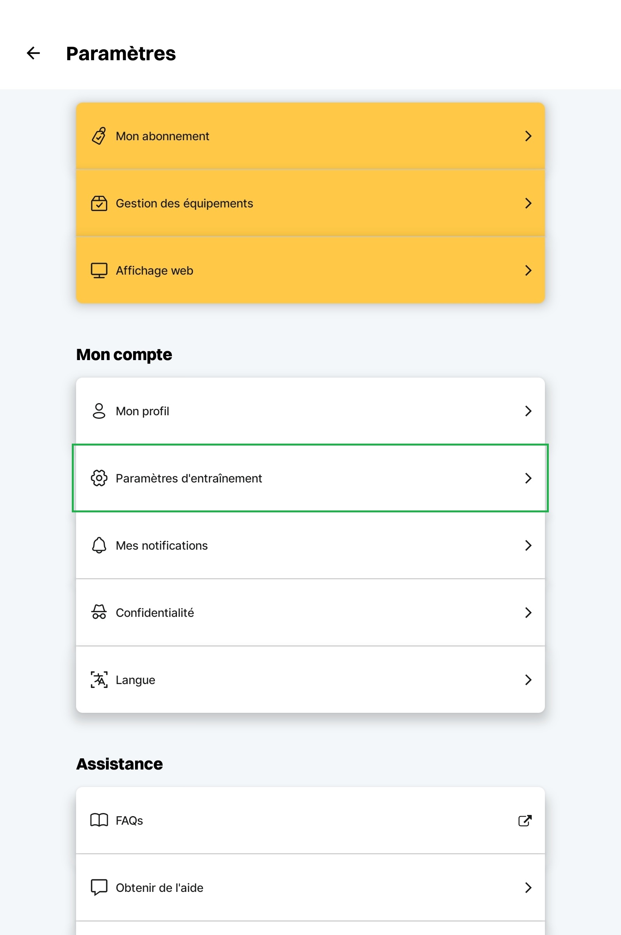621x935 pixels.
Task: Tap the incognito icon for Confidentialité
Action: click(x=99, y=612)
